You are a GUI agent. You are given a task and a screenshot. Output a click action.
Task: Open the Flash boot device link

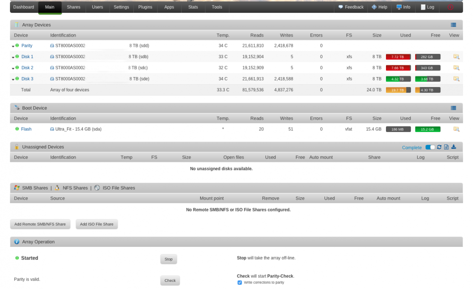[x=26, y=129]
